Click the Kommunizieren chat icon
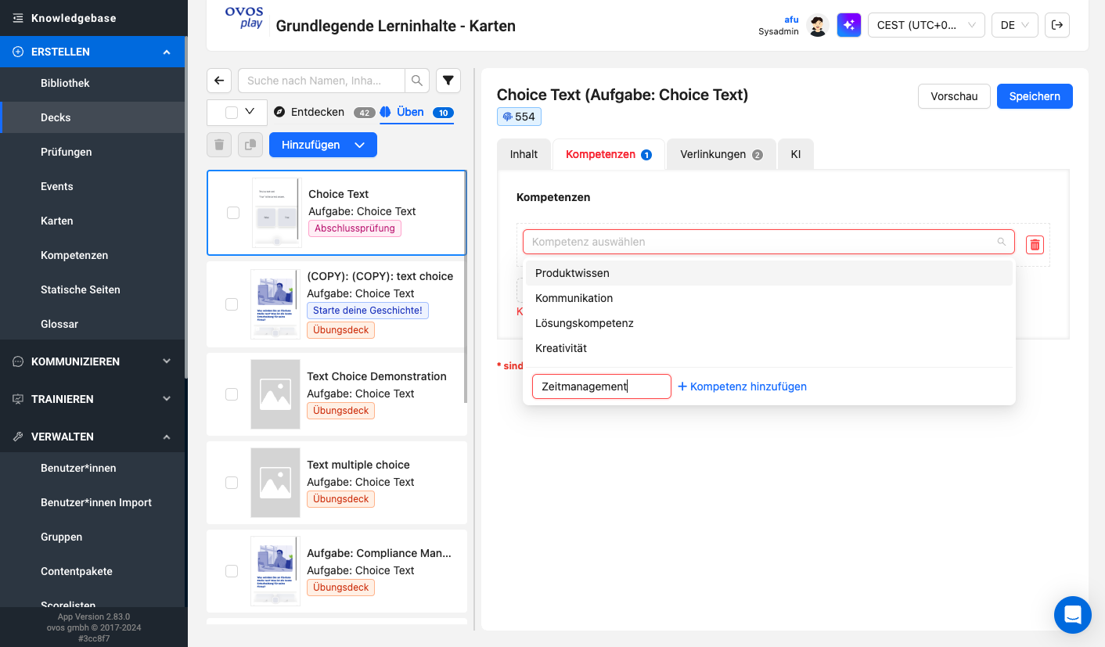This screenshot has height=647, width=1105. [18, 361]
